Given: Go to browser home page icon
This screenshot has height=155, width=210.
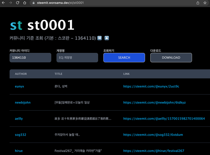Looking at the screenshot, I should coord(25,3).
